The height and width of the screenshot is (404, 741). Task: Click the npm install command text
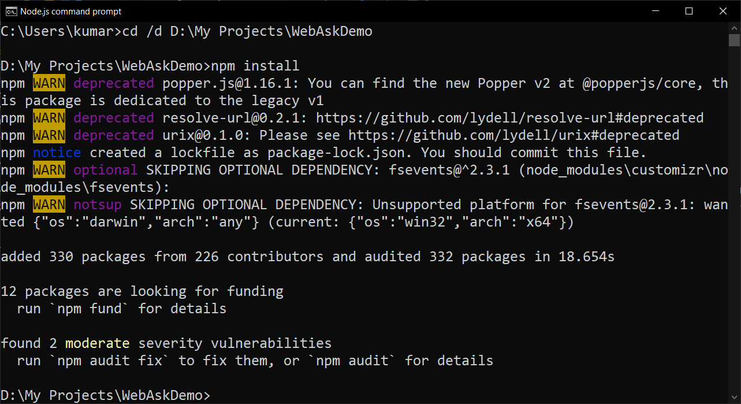click(x=255, y=66)
